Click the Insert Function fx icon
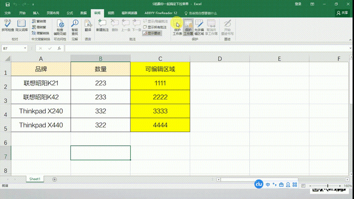The width and height of the screenshot is (354, 199). click(59, 48)
